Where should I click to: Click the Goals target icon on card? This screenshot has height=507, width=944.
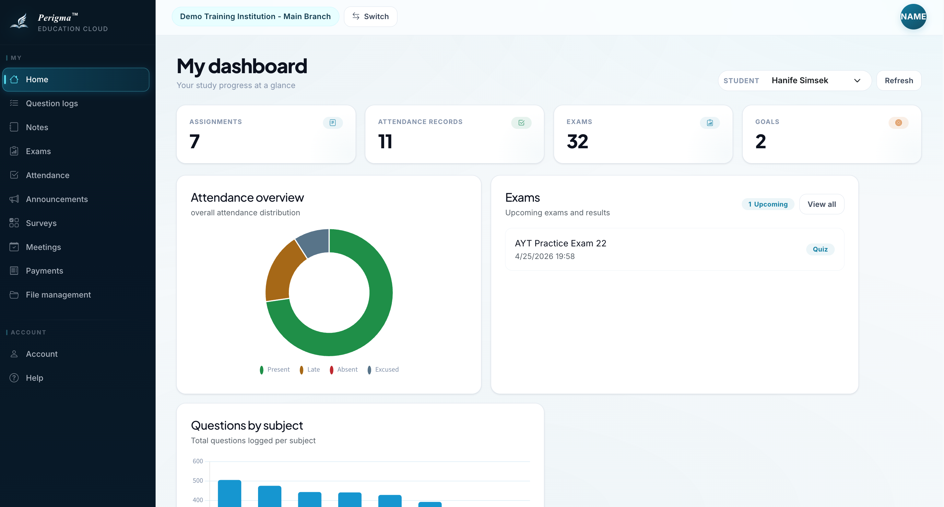pos(898,123)
